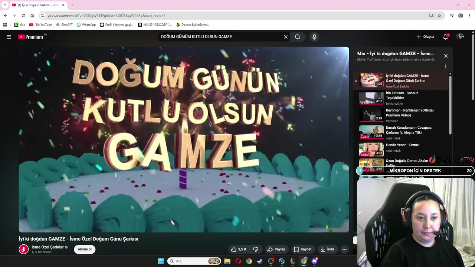Open more actions ellipsis under video
The image size is (475, 267).
click(344, 250)
